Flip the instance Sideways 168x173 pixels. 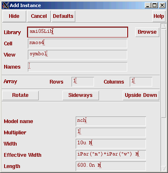81,95
